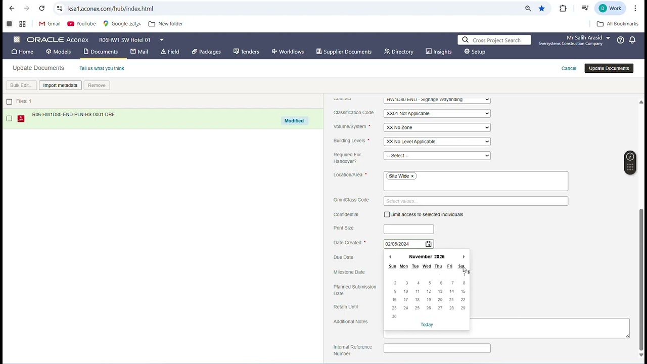
Task: Open the Models menu
Action: tap(59, 52)
